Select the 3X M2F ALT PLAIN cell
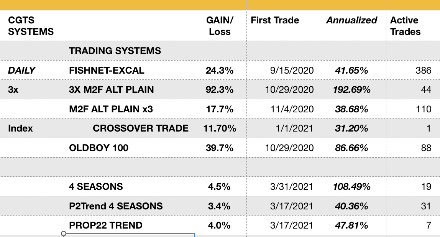The width and height of the screenshot is (440, 237). pyautogui.click(x=112, y=90)
